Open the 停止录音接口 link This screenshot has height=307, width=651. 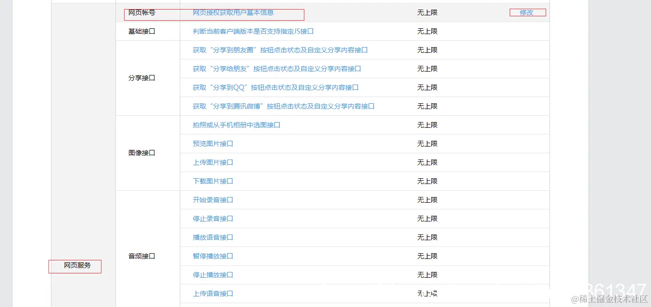(213, 219)
